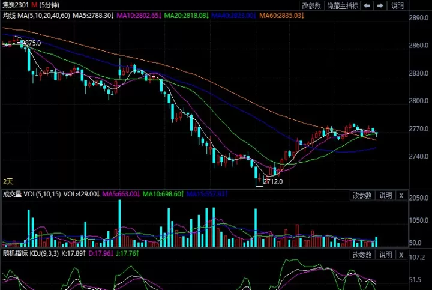
Task: Click the 107.2 KDJ axis label
Action: (x=417, y=258)
